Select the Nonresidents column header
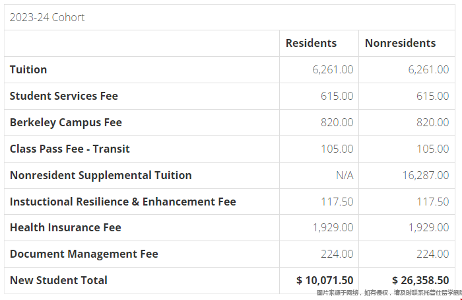462x300 pixels. pos(400,43)
